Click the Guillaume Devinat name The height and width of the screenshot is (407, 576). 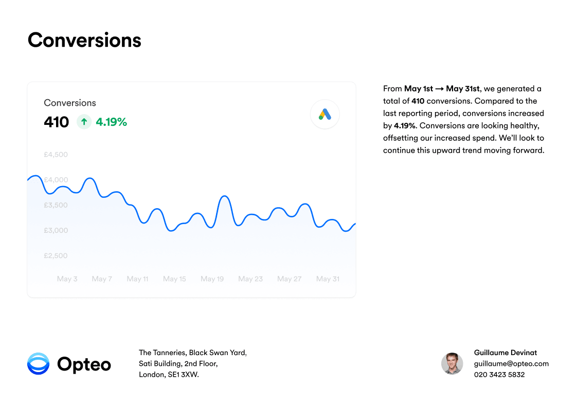(506, 353)
